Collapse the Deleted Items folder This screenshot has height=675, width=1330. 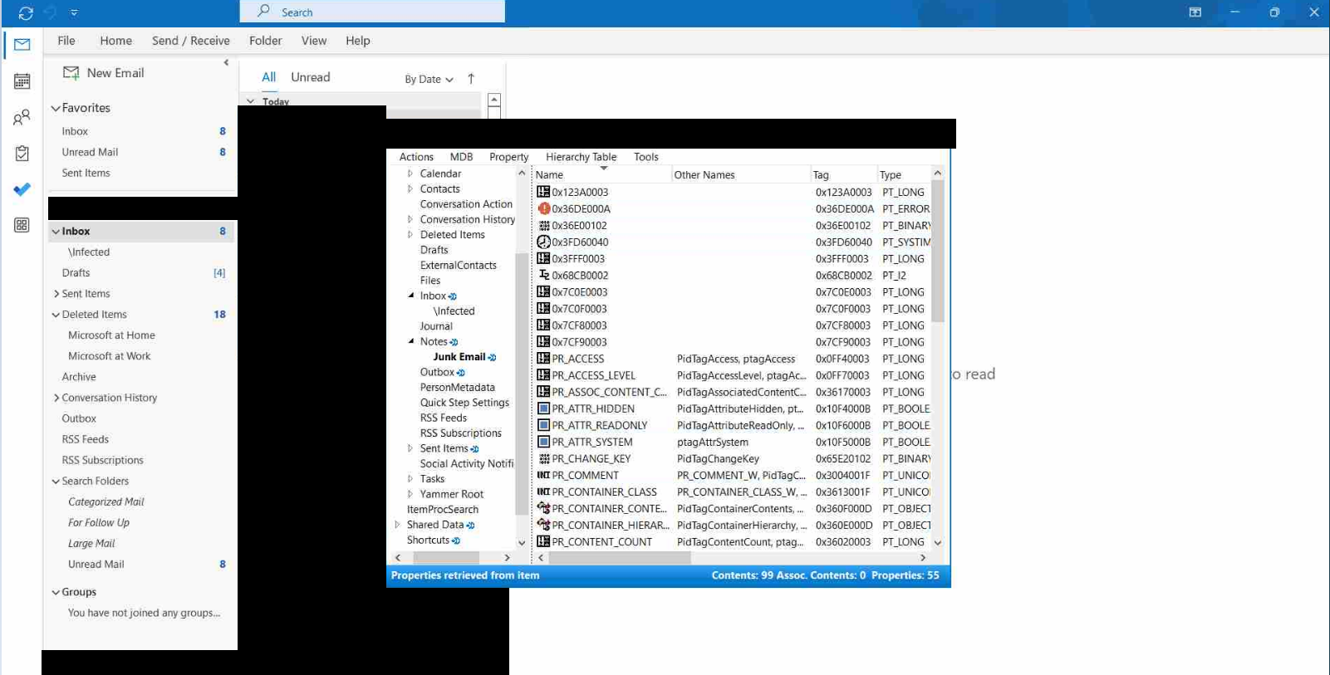point(56,315)
